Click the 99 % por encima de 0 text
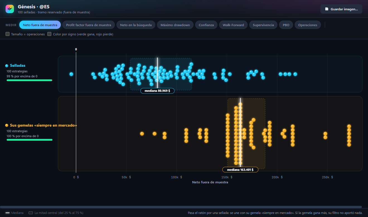 pyautogui.click(x=22, y=76)
